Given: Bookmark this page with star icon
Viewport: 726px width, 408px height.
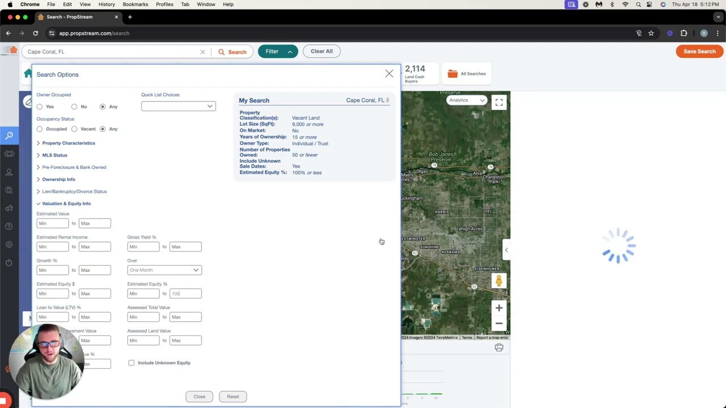Looking at the screenshot, I should pos(651,33).
